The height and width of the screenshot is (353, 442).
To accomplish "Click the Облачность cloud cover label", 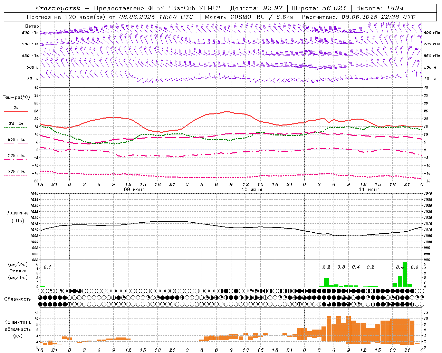I will click(18, 299).
